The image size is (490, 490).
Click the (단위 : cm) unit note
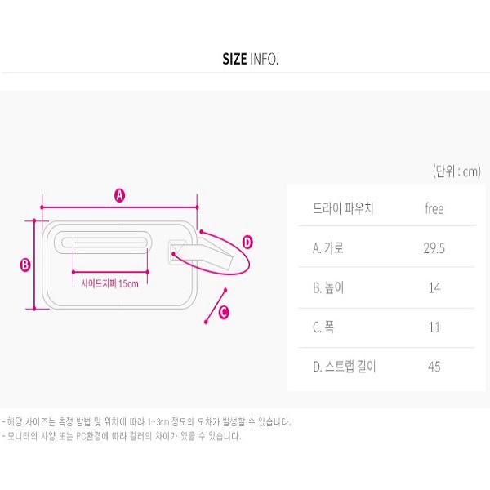pos(457,171)
